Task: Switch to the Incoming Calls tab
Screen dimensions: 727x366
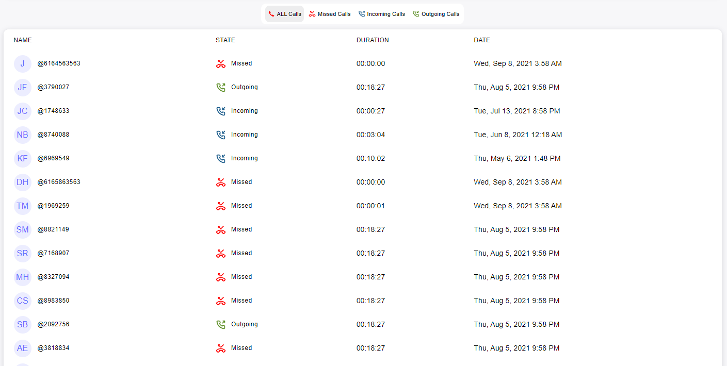Action: coord(382,14)
